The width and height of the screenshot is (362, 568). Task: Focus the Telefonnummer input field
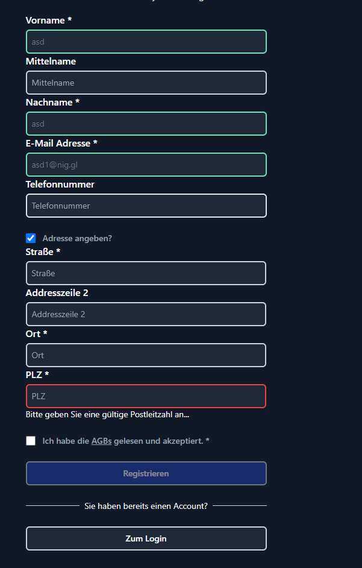click(x=146, y=206)
